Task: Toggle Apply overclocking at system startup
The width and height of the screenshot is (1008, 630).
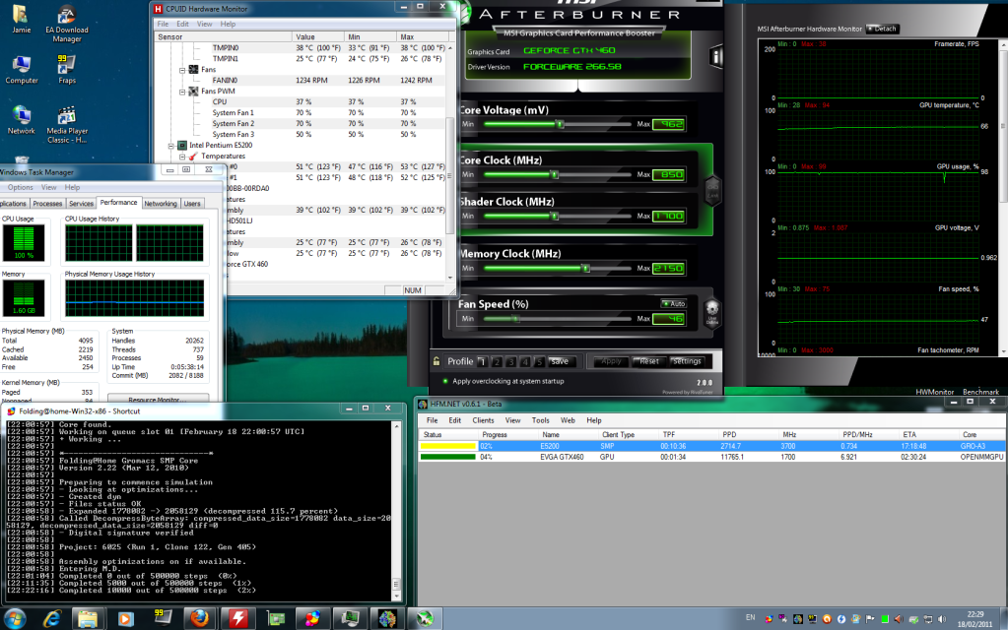Action: 445,382
